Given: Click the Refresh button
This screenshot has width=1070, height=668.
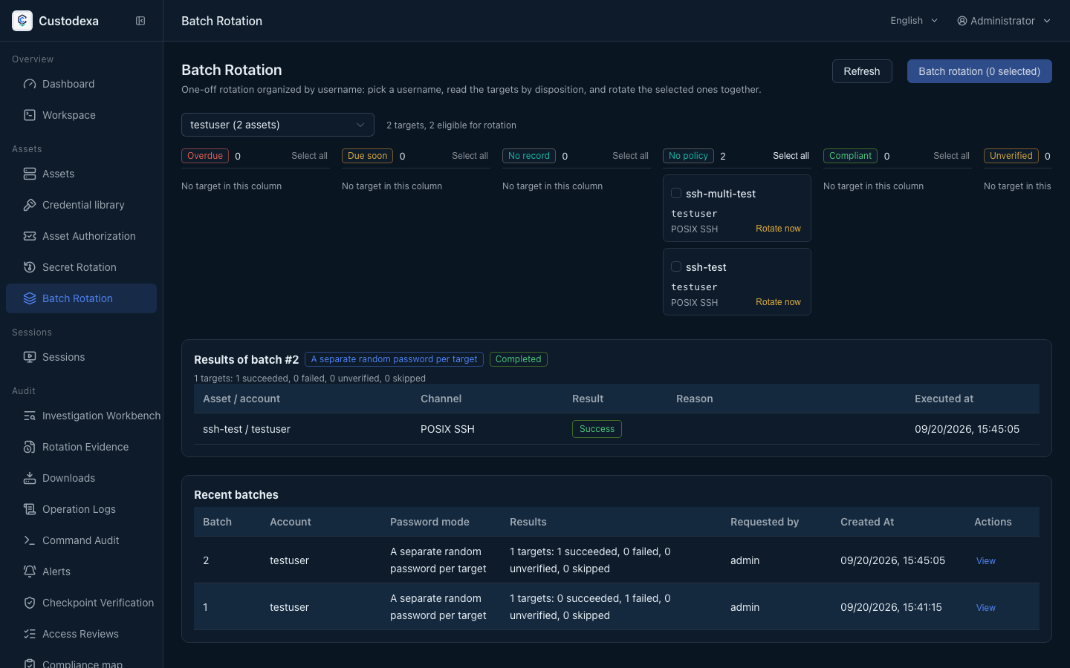Looking at the screenshot, I should click(862, 71).
